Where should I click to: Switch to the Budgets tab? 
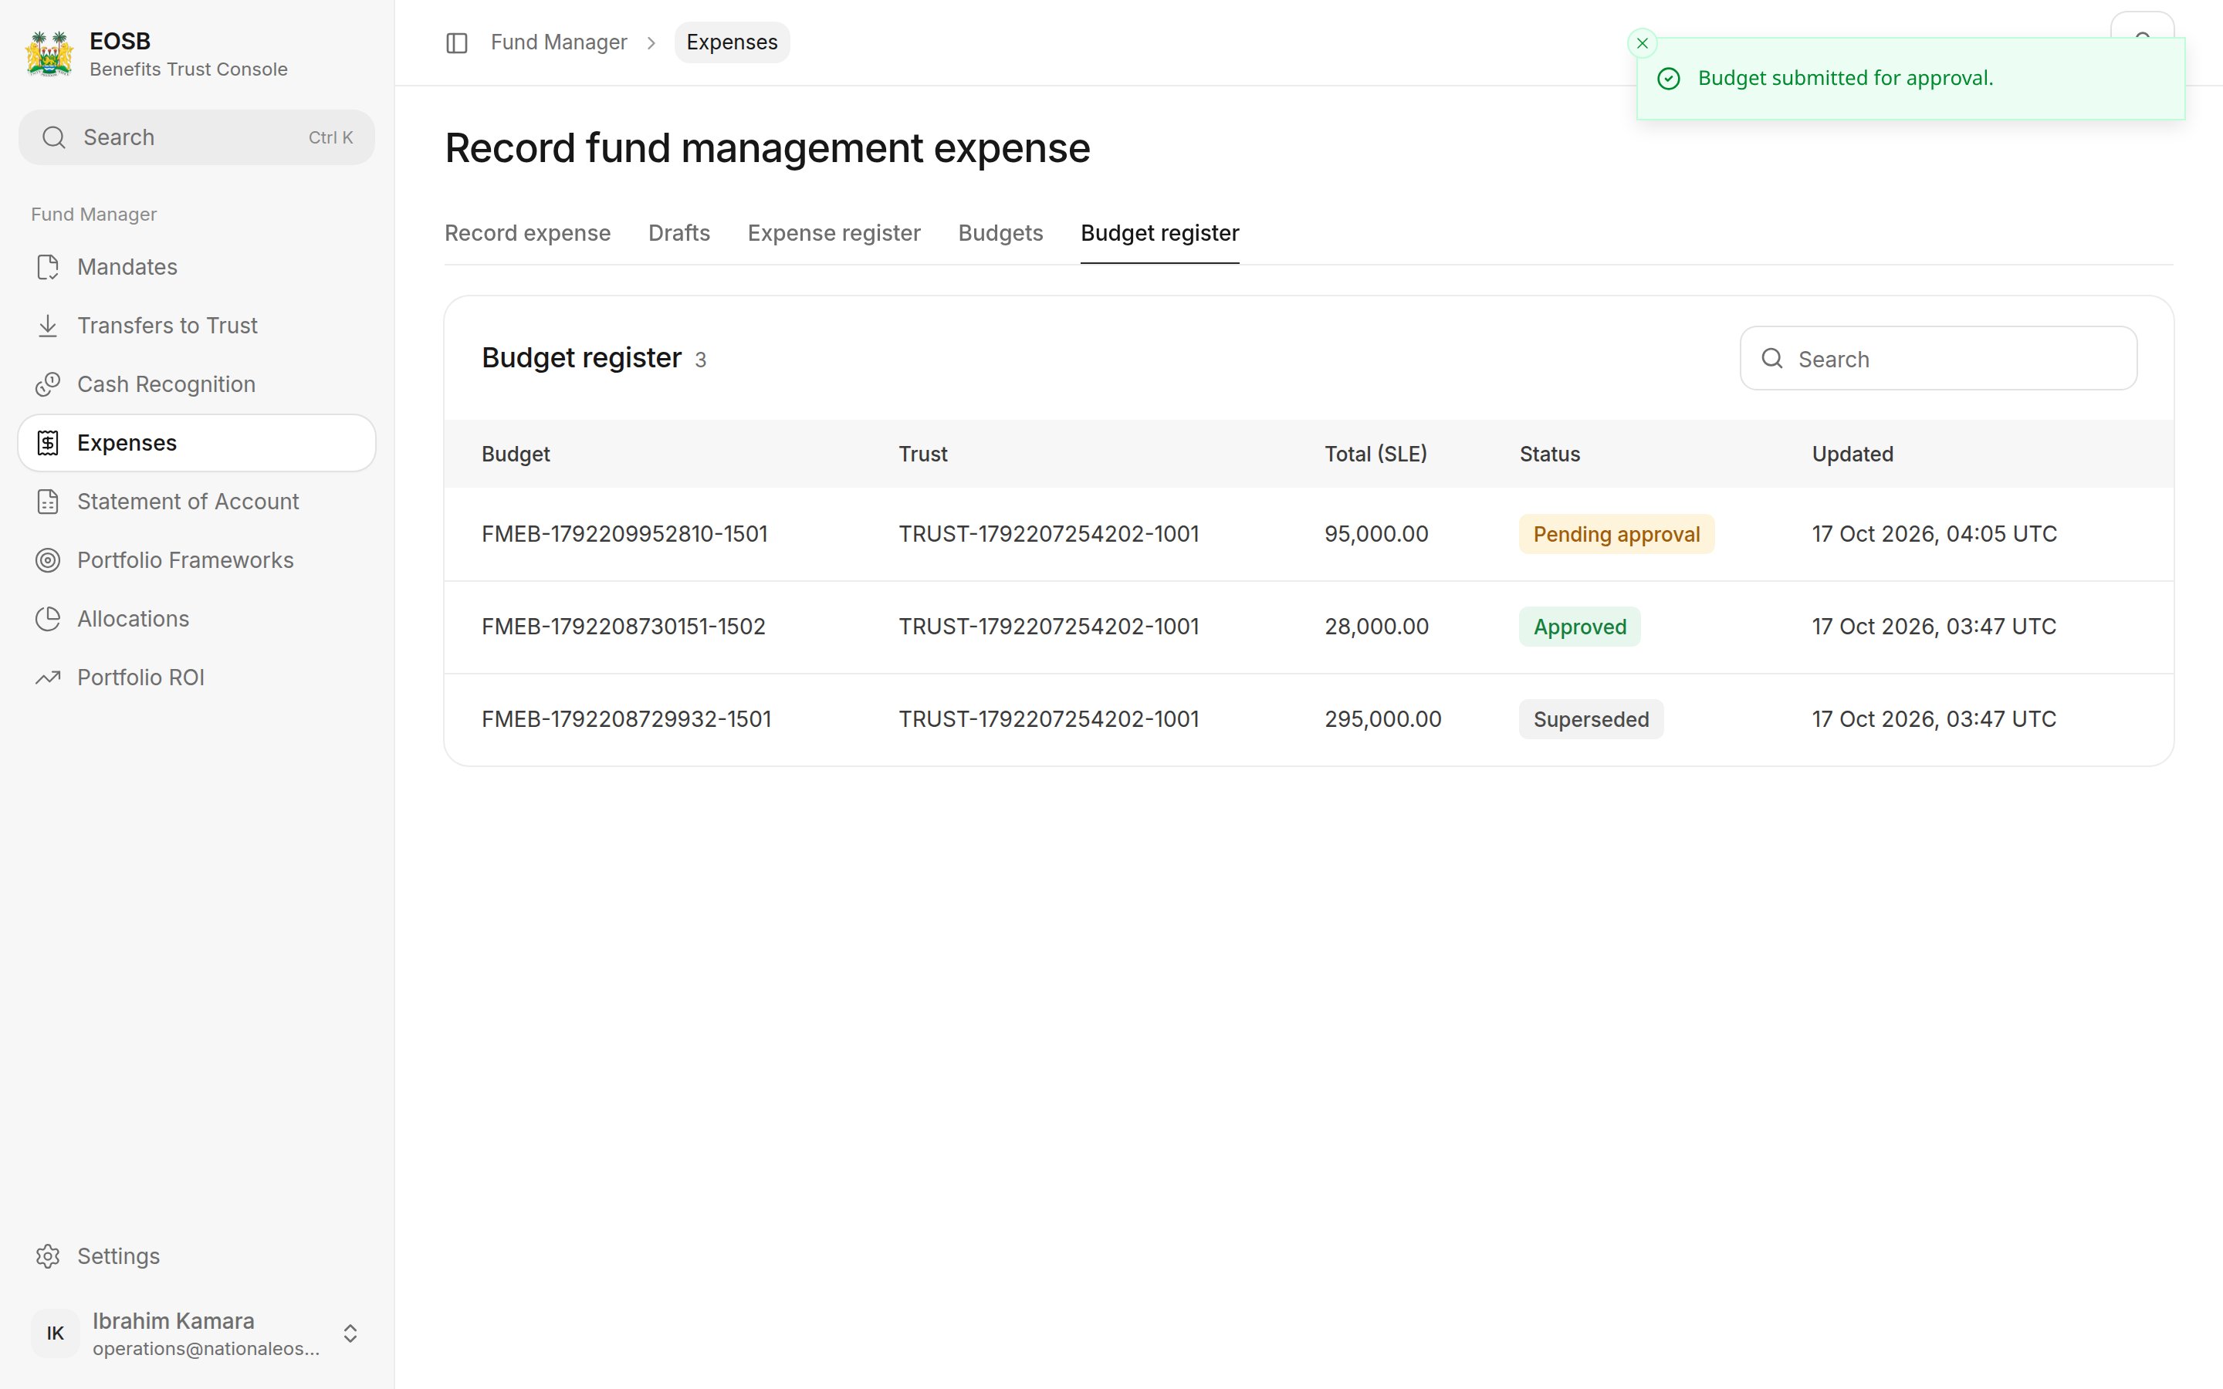[1000, 233]
